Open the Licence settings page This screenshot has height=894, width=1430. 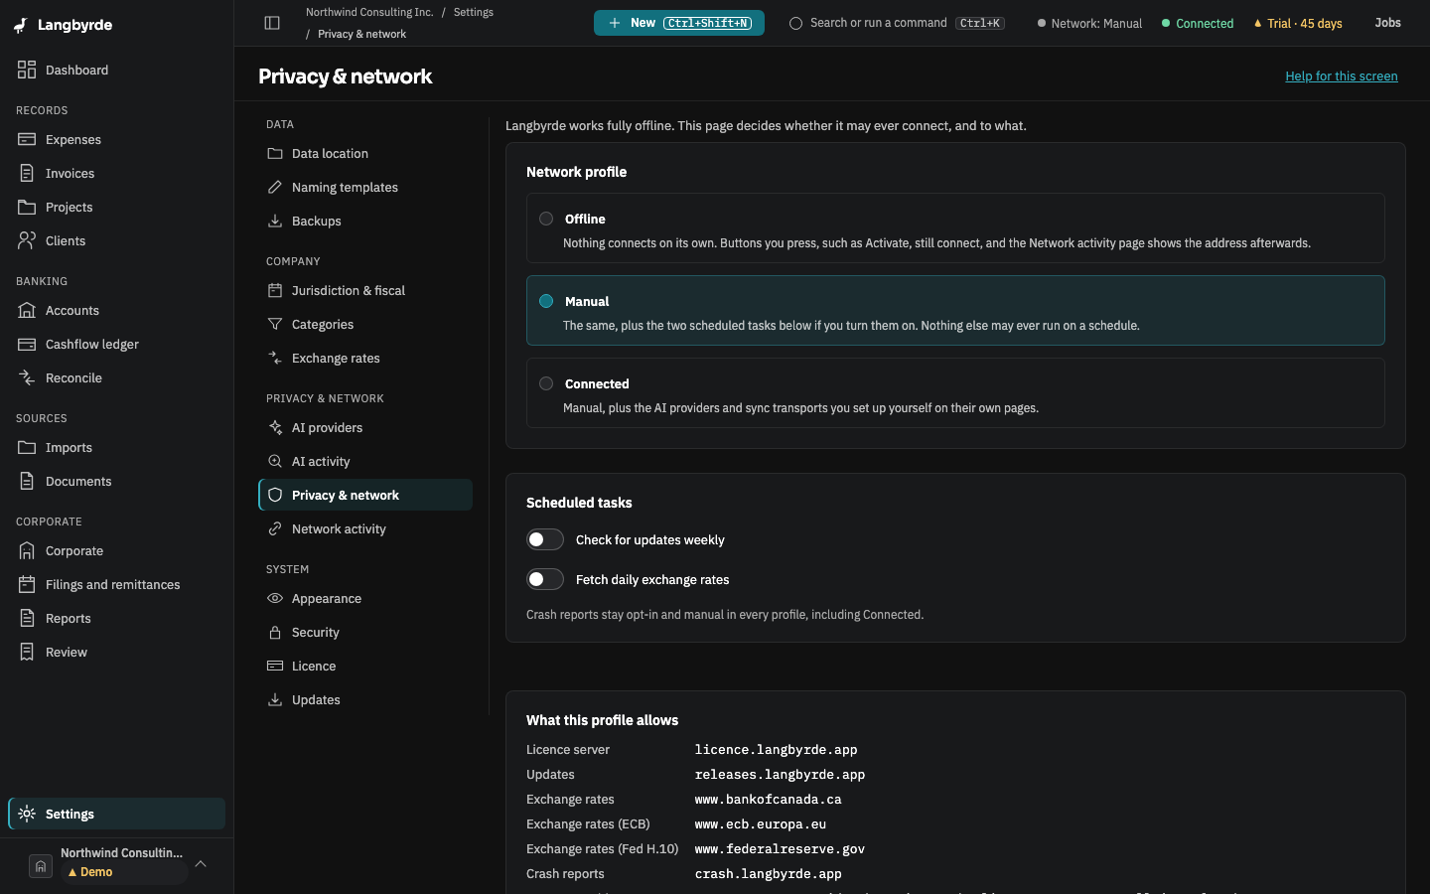coord(365,666)
